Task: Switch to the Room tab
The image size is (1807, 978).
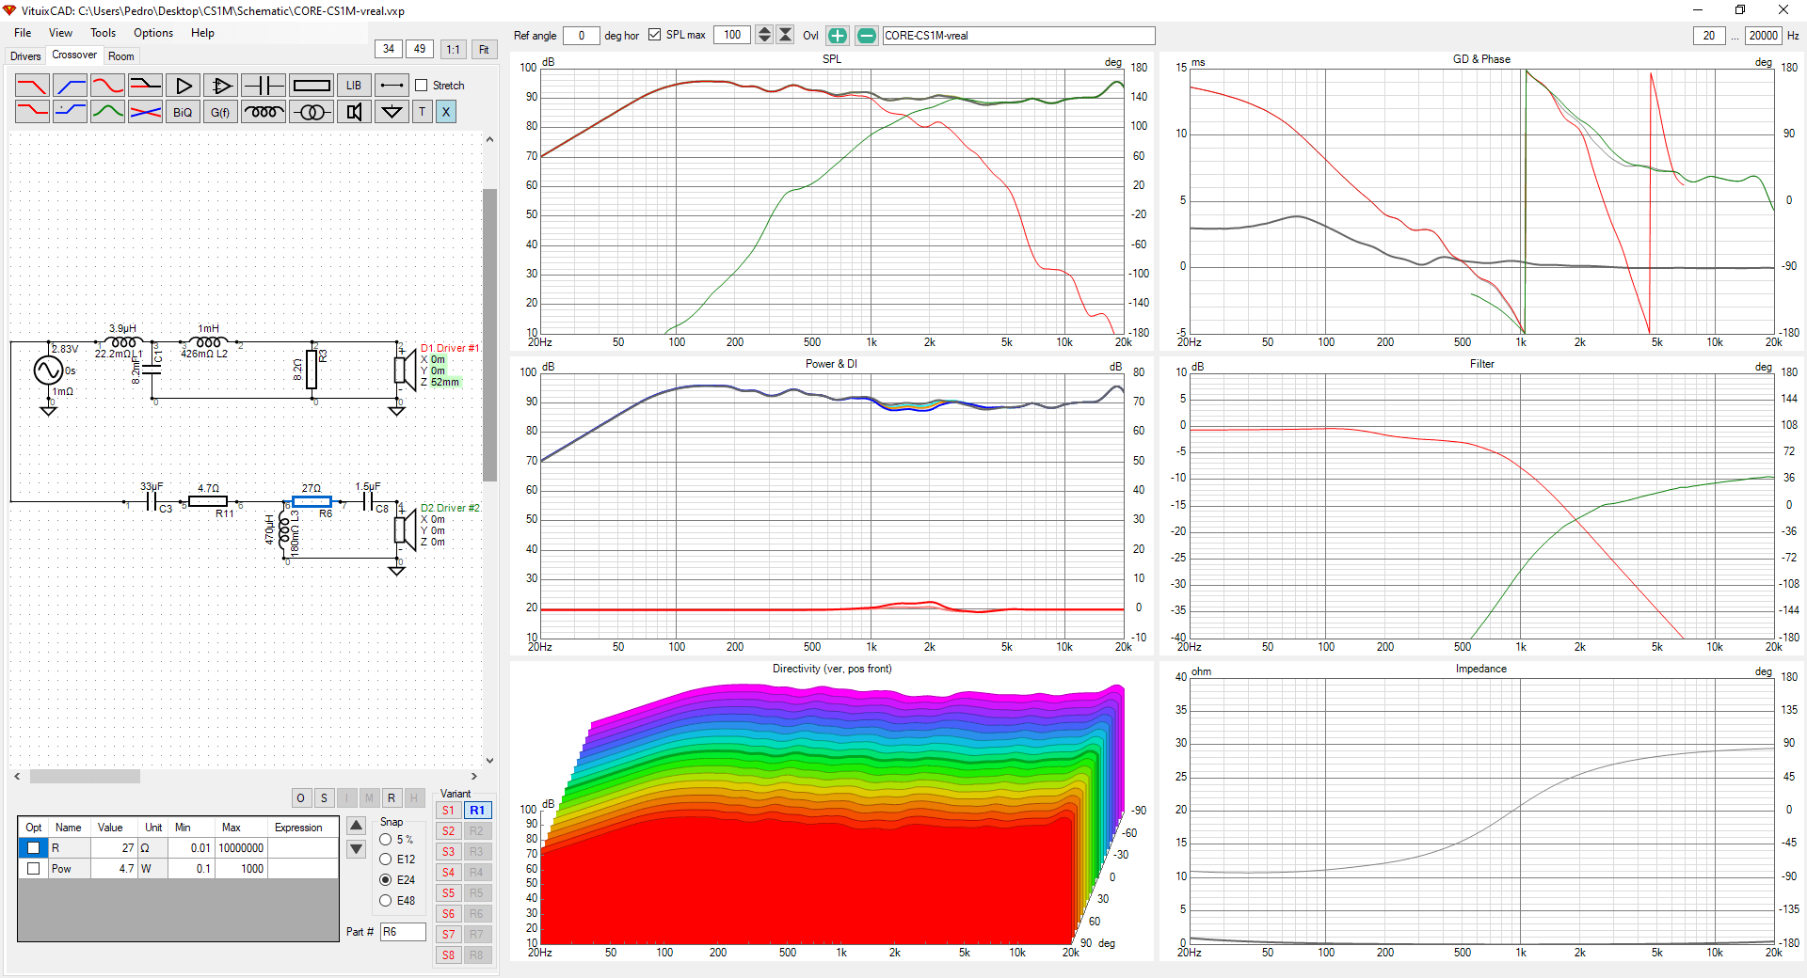Action: coord(121,56)
